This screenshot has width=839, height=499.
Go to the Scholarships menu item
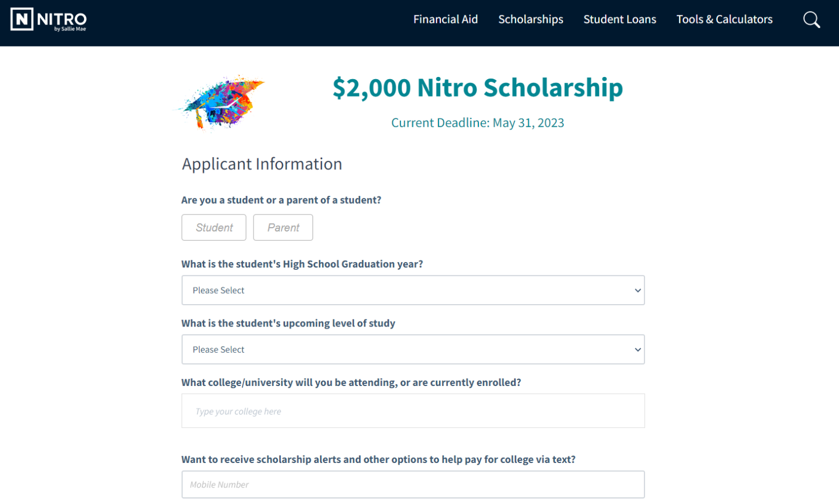[x=530, y=20]
